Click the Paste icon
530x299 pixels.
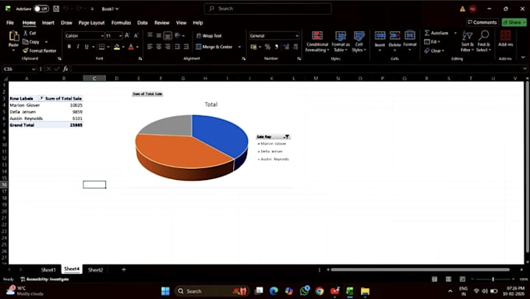(13, 36)
